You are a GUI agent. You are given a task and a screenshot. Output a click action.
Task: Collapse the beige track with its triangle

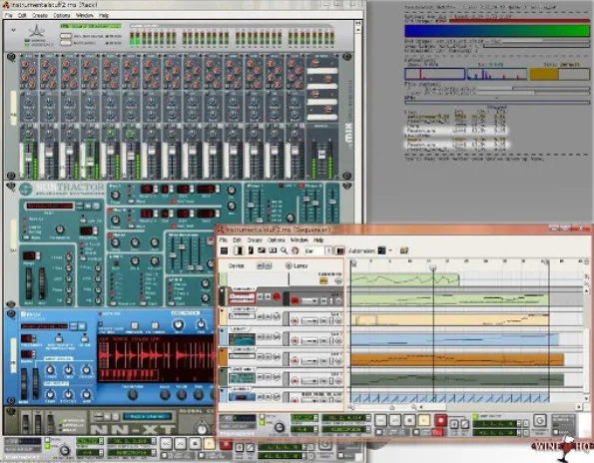pos(222,310)
